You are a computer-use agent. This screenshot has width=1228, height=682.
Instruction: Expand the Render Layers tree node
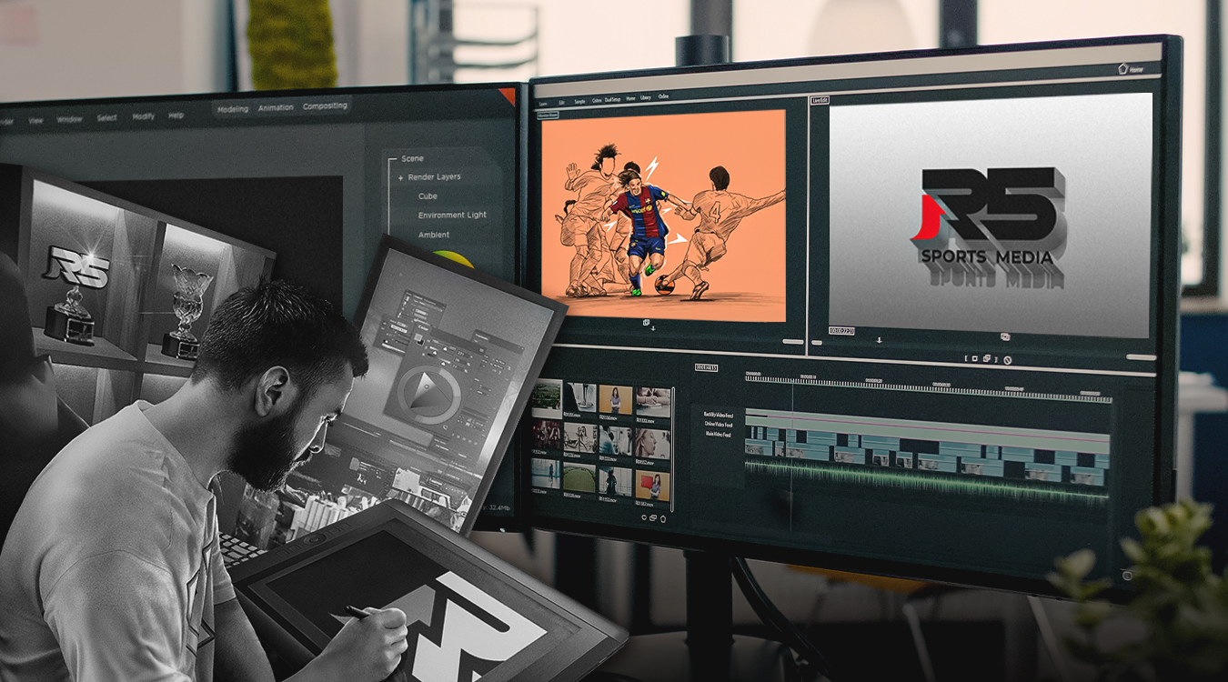coord(400,177)
